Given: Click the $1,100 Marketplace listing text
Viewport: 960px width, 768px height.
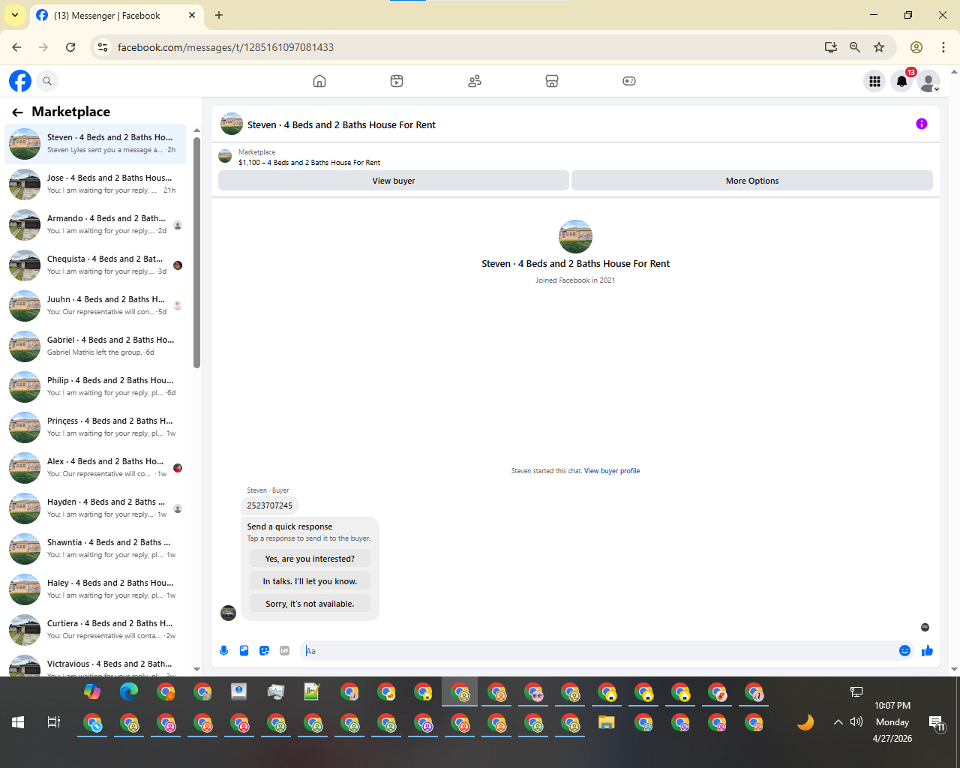Looking at the screenshot, I should tap(309, 162).
